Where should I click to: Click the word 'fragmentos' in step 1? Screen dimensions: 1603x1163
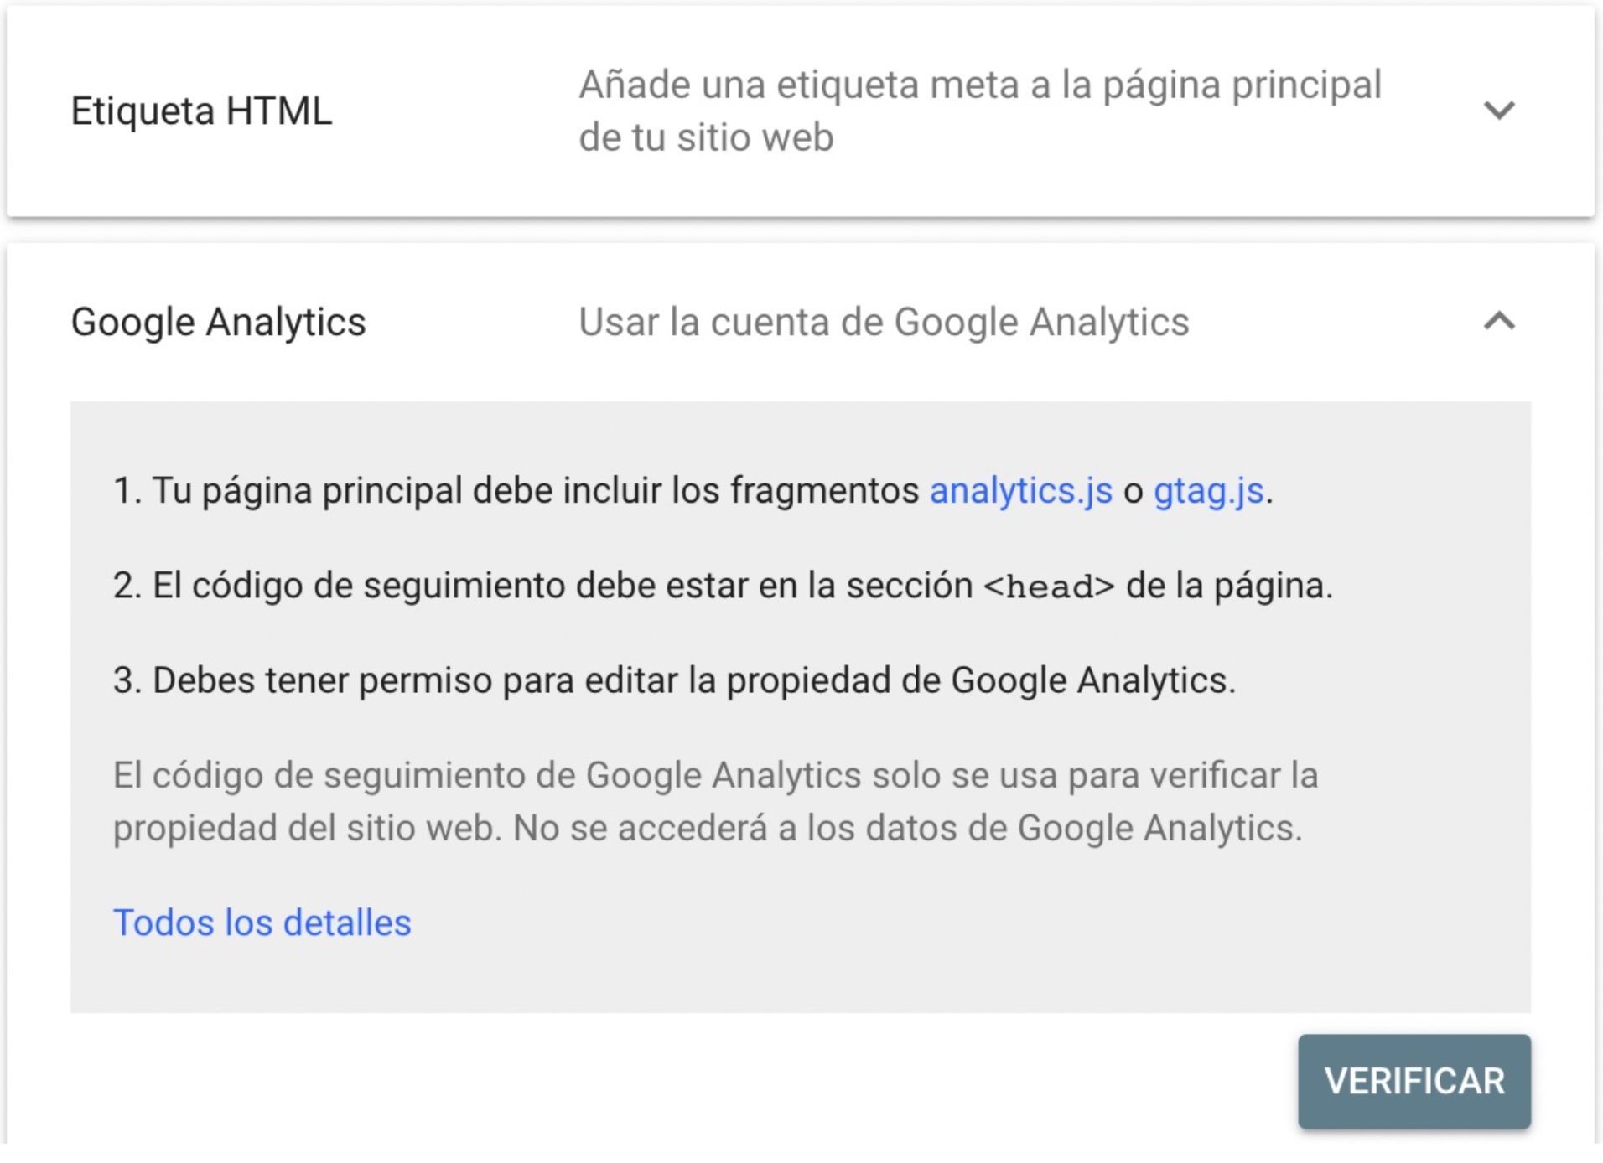pos(824,491)
